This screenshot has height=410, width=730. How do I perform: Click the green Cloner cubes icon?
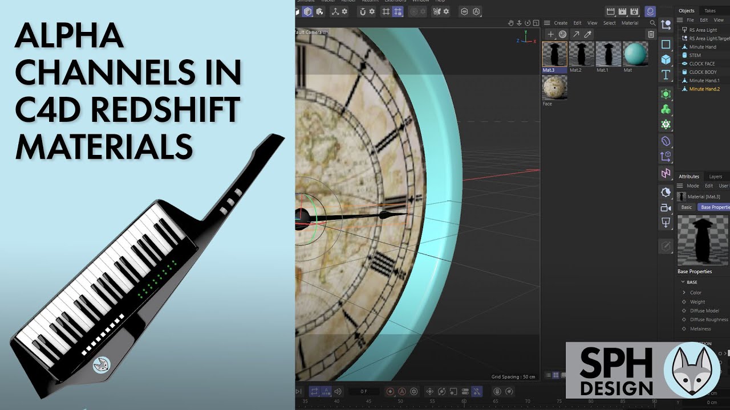pos(666,109)
